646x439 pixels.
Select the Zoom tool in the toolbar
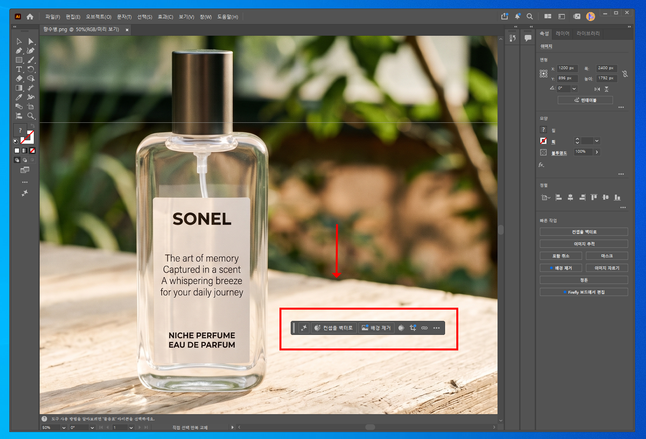31,116
